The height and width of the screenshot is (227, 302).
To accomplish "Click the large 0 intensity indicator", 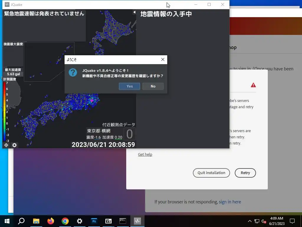I will (x=129, y=134).
